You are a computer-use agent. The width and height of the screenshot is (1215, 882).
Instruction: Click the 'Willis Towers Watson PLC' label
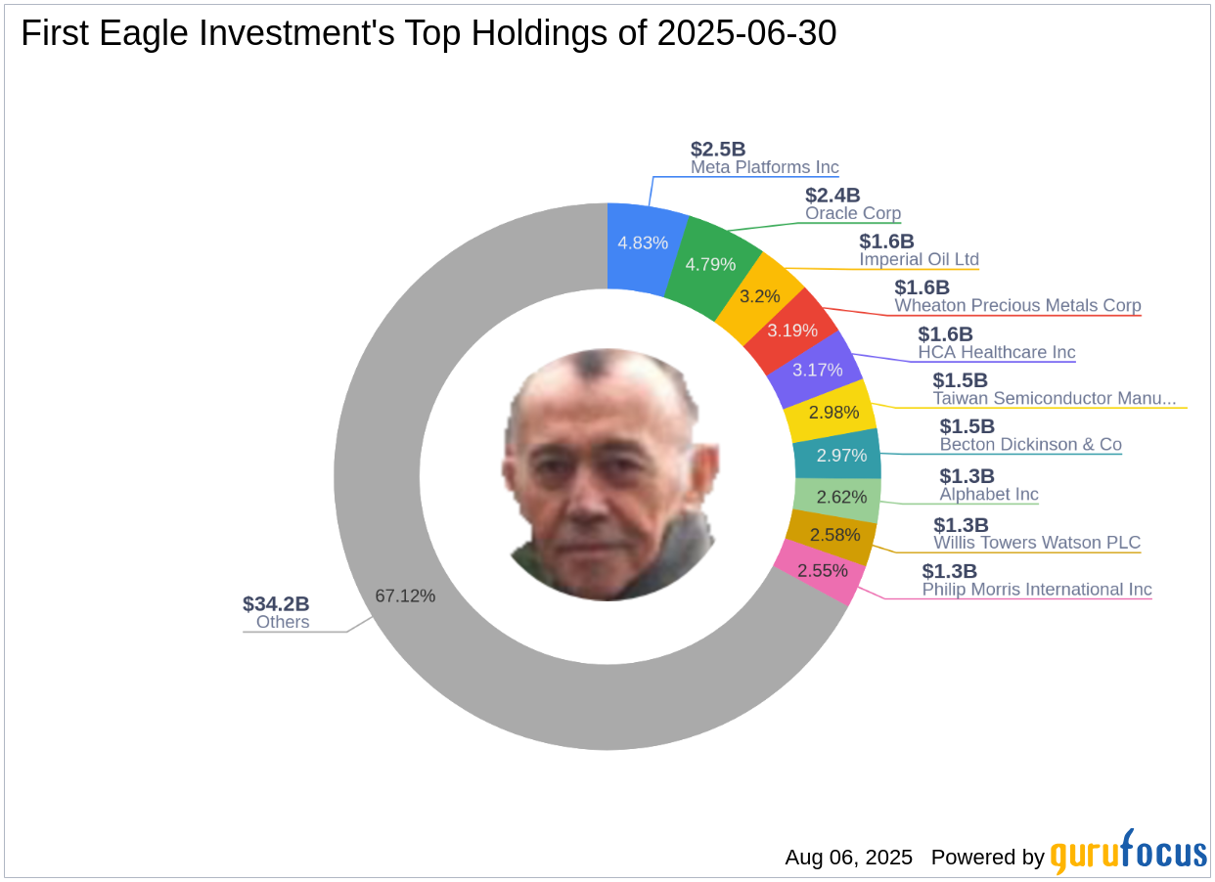1037,543
